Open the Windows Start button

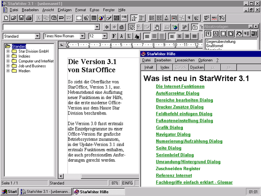[9, 192]
